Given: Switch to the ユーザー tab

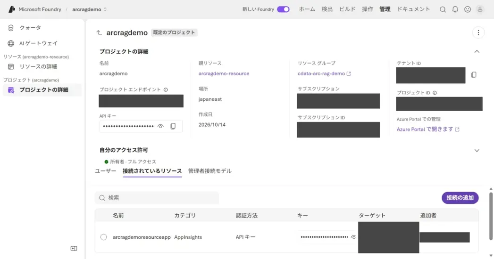Looking at the screenshot, I should click(x=106, y=171).
